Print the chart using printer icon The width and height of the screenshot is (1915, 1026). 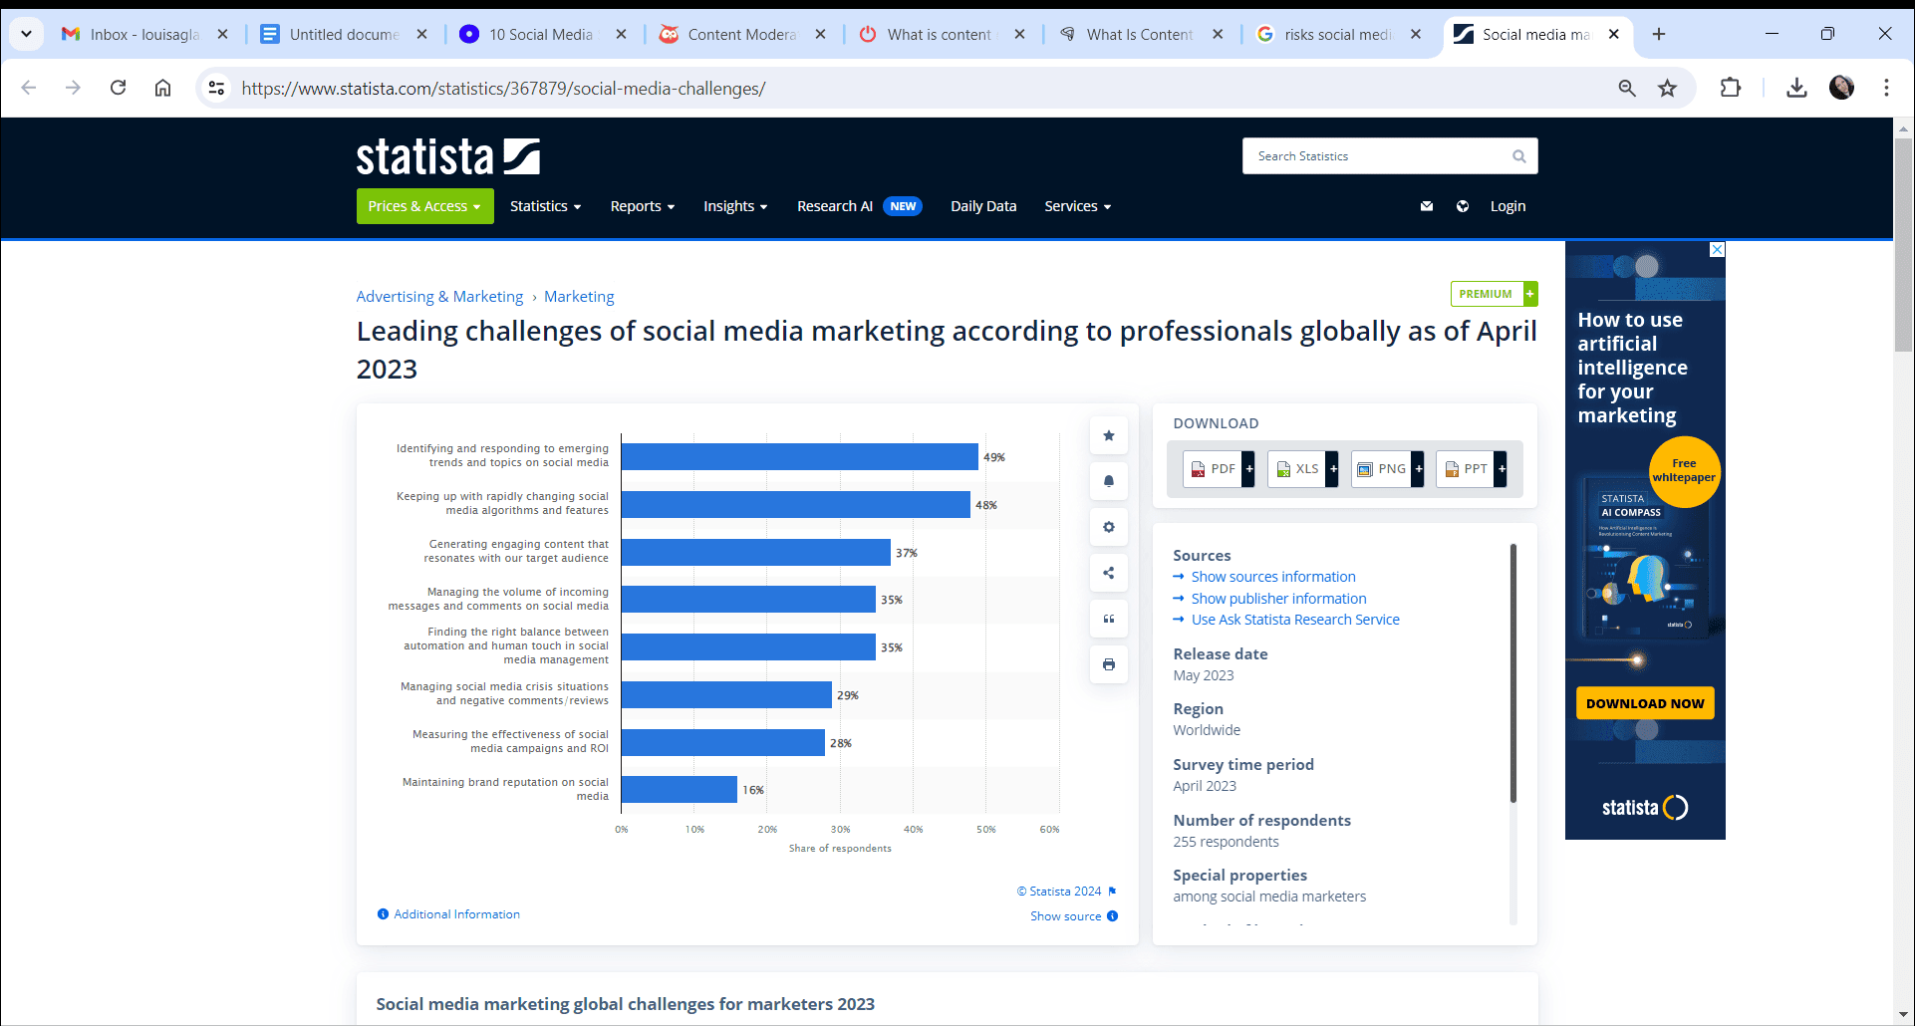1108,664
